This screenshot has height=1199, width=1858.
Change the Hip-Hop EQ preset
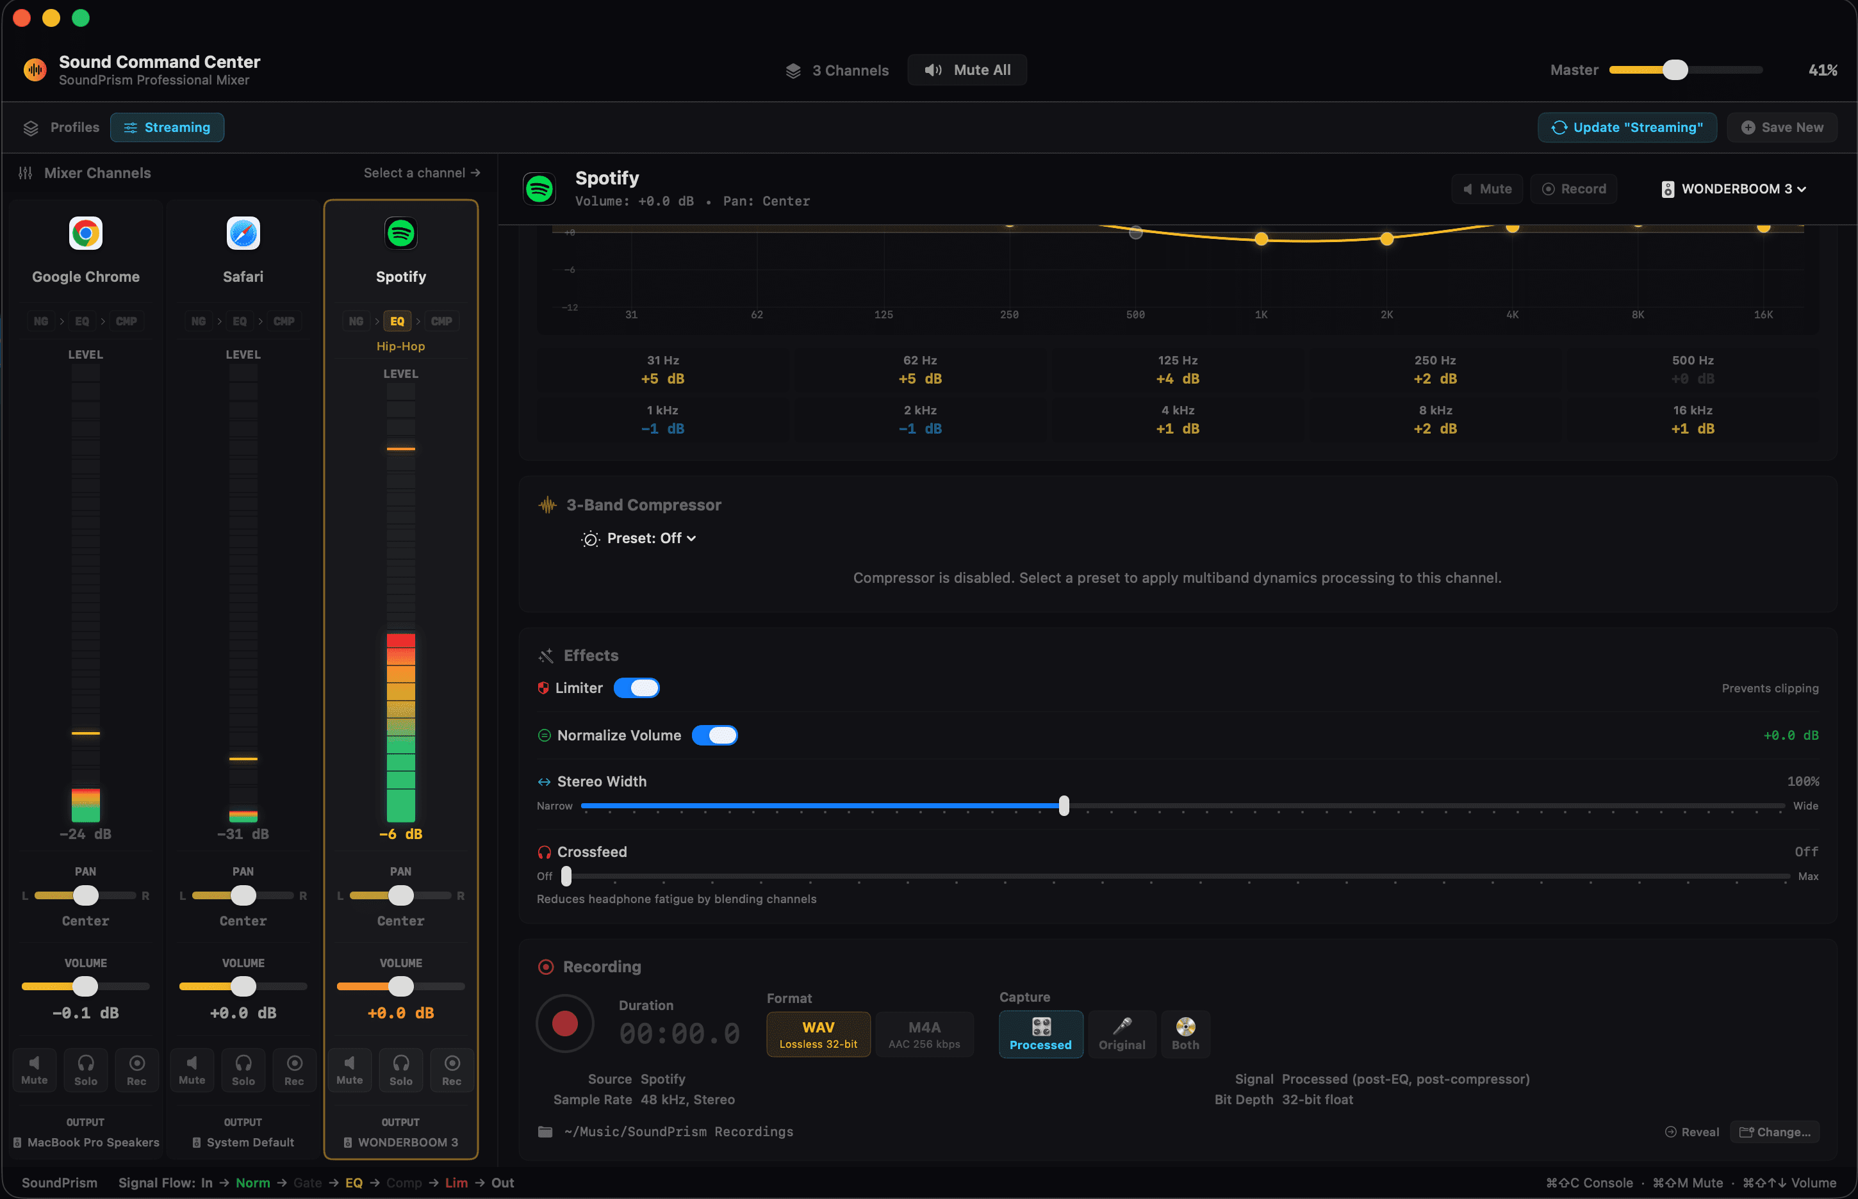[x=400, y=346]
